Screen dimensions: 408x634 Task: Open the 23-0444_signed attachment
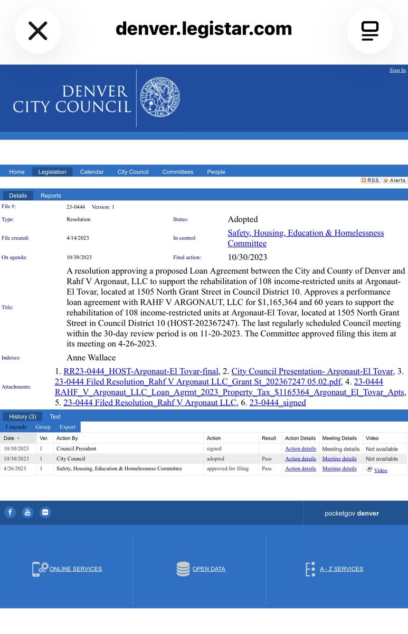click(x=278, y=403)
